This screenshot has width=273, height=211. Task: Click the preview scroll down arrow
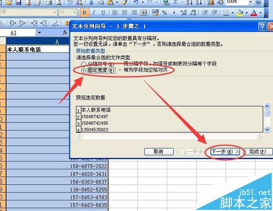267,130
